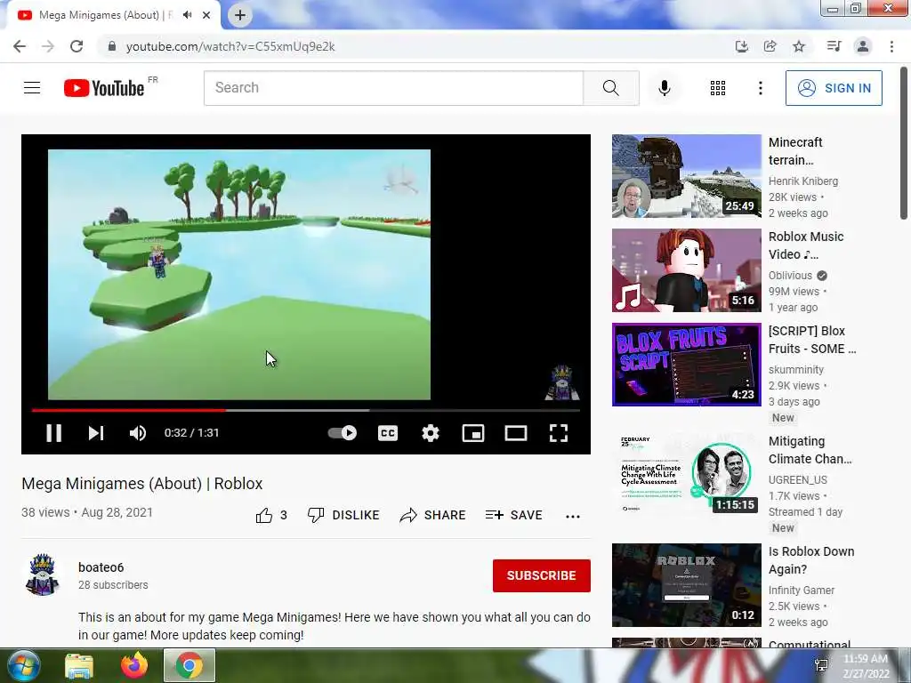The width and height of the screenshot is (911, 683).
Task: Turn on closed captions
Action: click(x=388, y=433)
